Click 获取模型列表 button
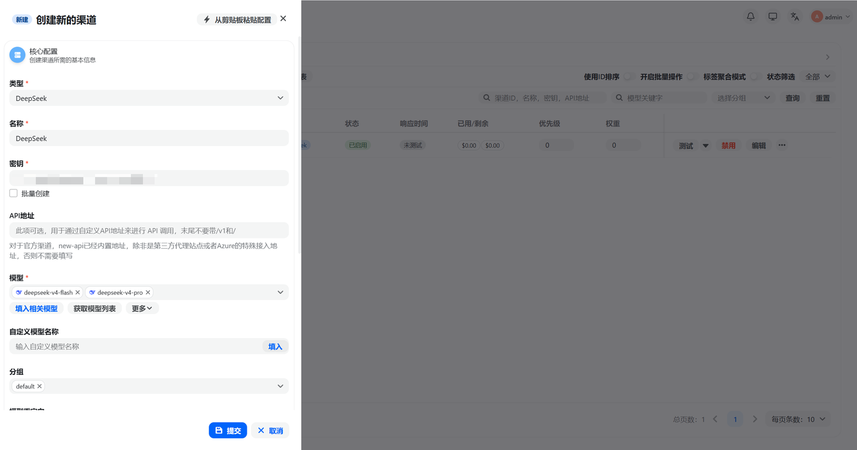 (94, 309)
